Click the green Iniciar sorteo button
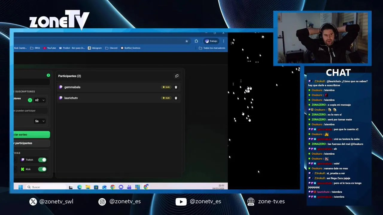This screenshot has width=383, height=215. click(x=32, y=135)
